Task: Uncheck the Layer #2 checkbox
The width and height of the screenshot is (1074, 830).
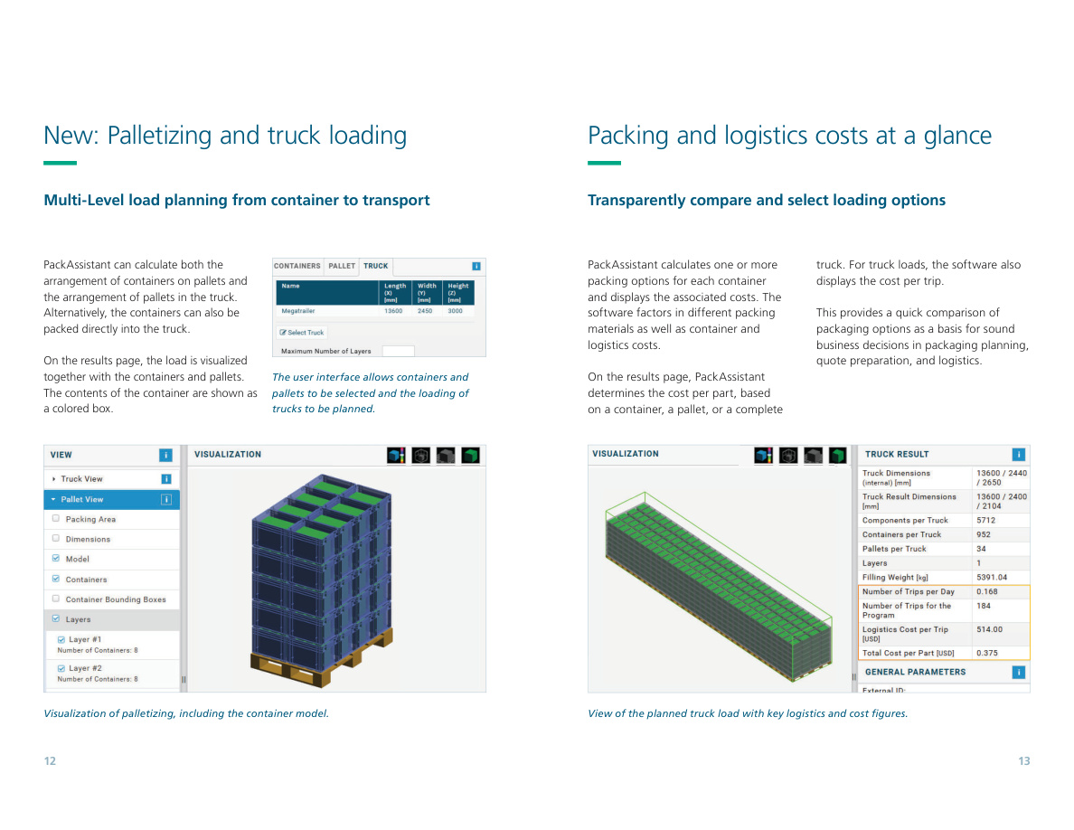Action: click(x=61, y=668)
